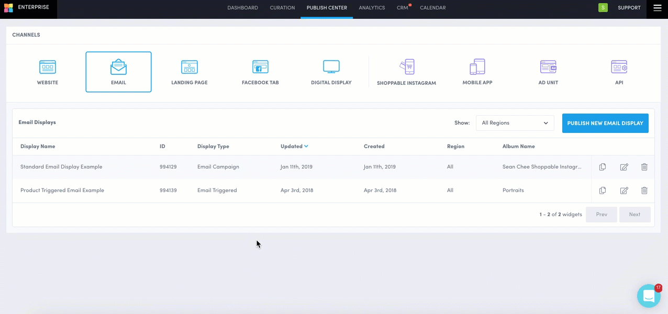Open the Ad Unit channel
Screen dimensions: 668x314
(x=548, y=72)
